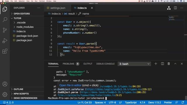
Task: Open the terminal selector dropdown 3: bash
Action: point(134,64)
